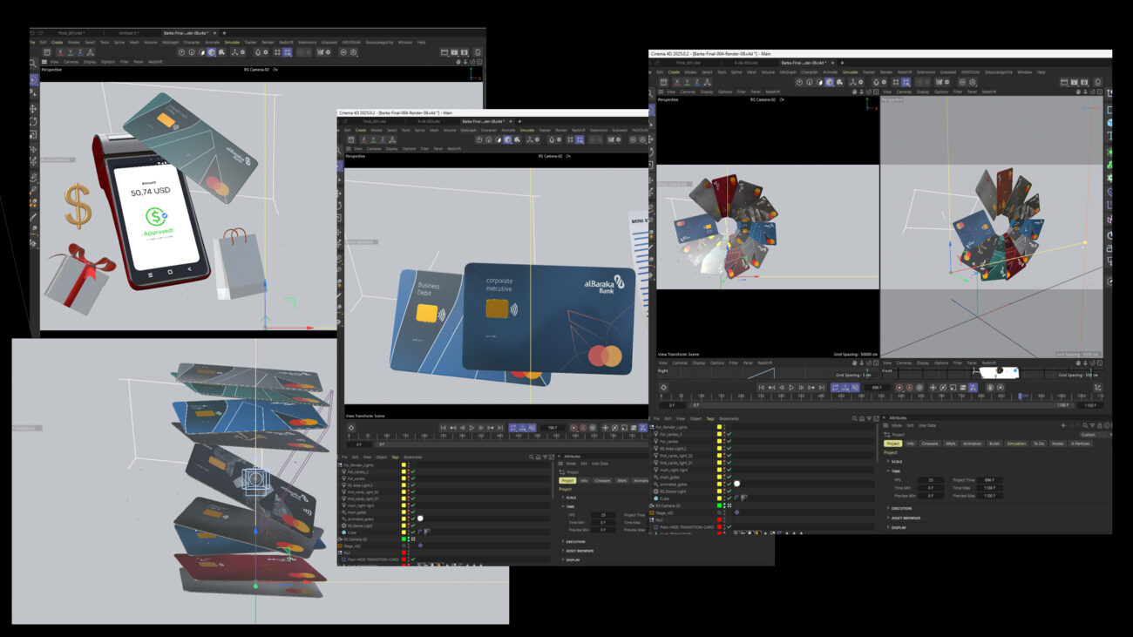Click FPS value field in fanned-cards window
This screenshot has width=1133, height=637.
click(931, 480)
